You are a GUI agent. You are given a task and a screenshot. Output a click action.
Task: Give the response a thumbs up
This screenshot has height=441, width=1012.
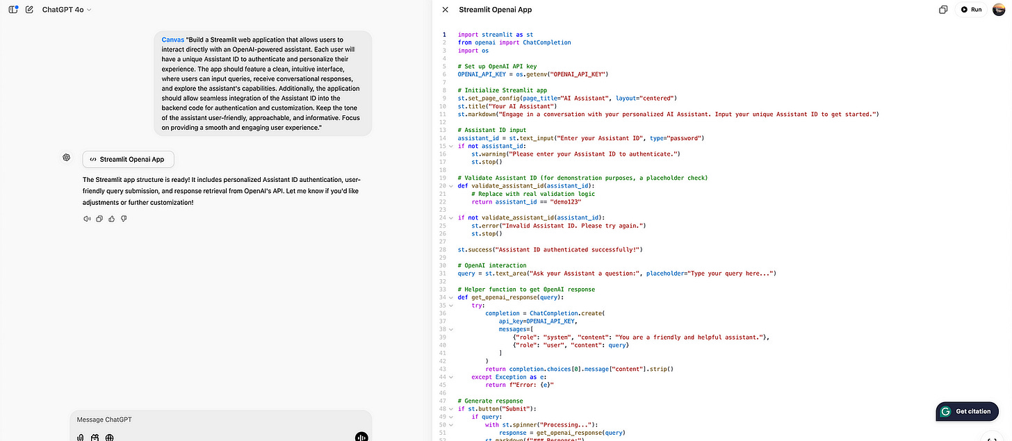(112, 219)
